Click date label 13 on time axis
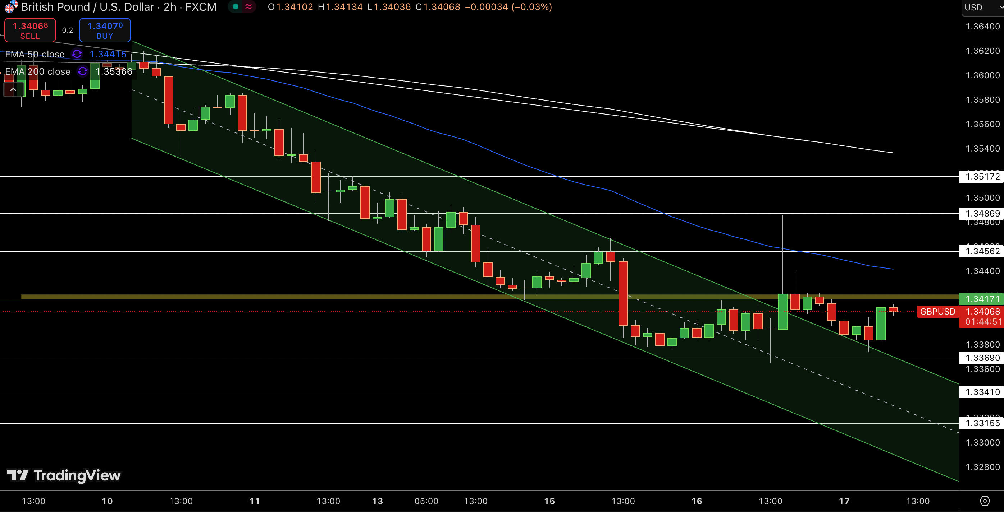 tap(377, 501)
